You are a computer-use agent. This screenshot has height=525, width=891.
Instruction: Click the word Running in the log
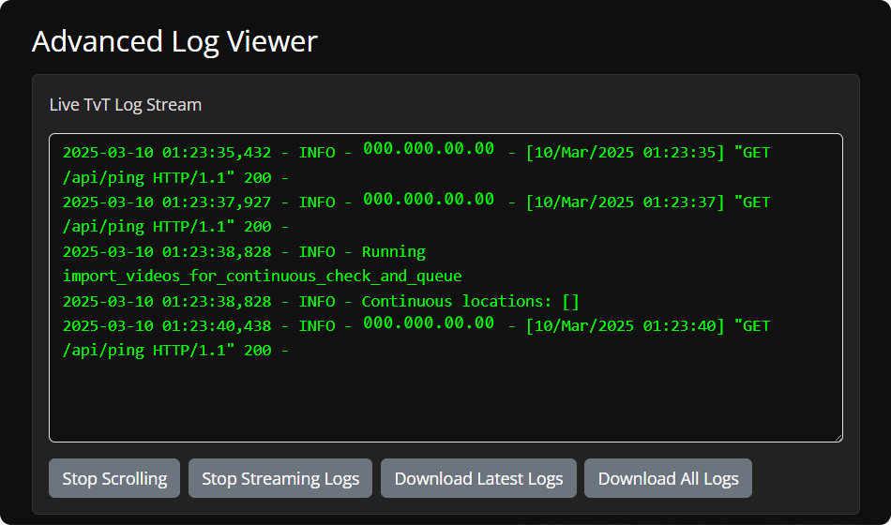coord(394,252)
